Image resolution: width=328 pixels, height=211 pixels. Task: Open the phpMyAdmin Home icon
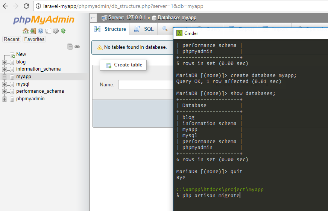(x=26, y=31)
